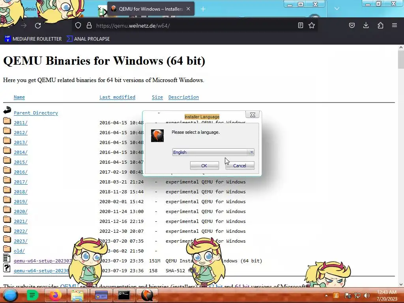Open the extensions puzzle icon
Screen dimensions: 404x303
click(x=380, y=25)
